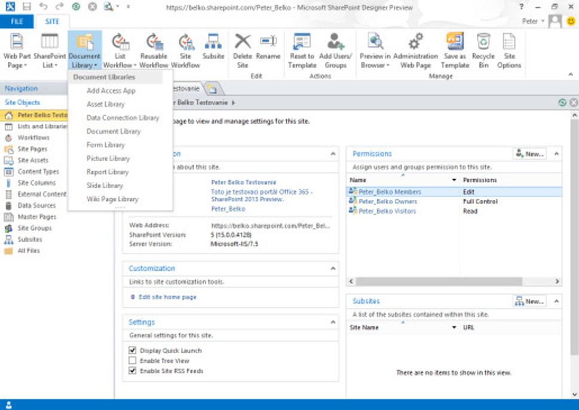
Task: Open the Help question mark
Action: pos(522,7)
